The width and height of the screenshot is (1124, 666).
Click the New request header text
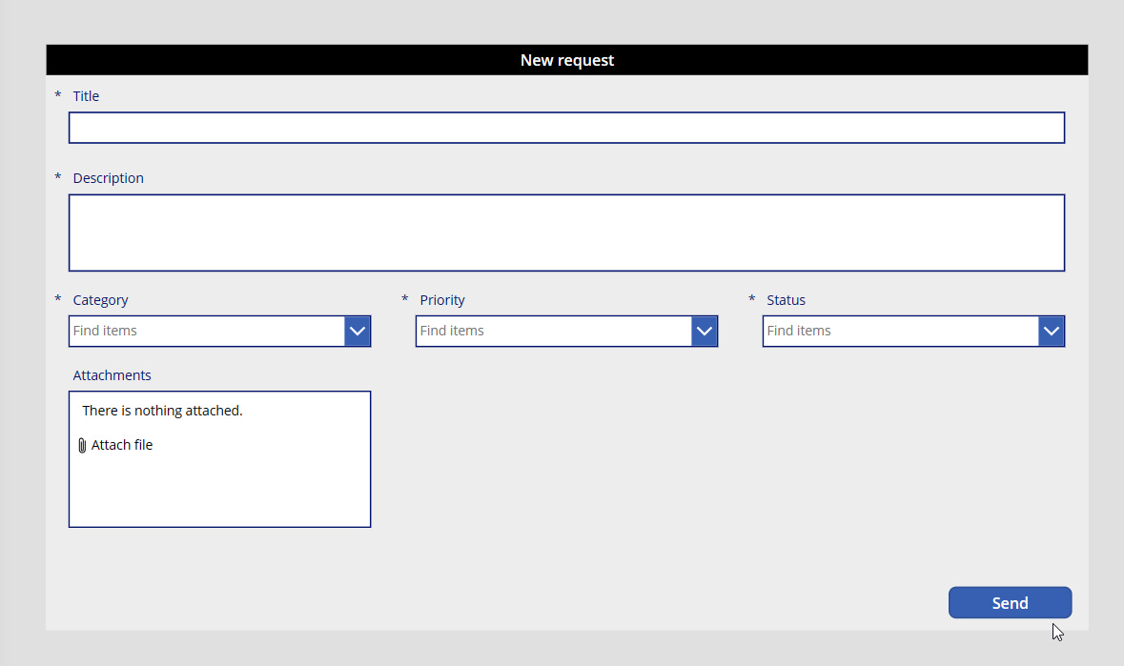coord(567,60)
